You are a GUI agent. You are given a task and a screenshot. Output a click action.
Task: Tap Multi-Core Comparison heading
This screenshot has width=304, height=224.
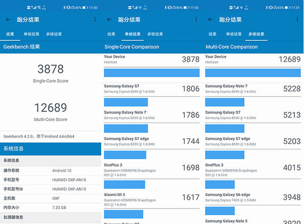tap(232, 47)
